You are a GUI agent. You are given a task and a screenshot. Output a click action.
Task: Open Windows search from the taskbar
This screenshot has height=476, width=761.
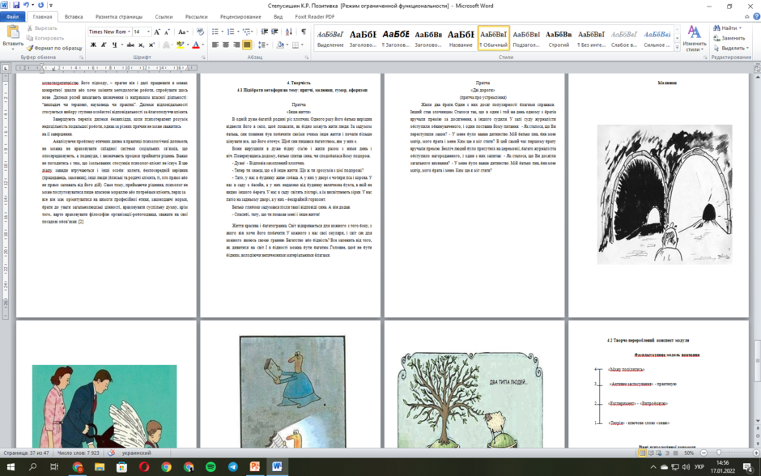pos(32,467)
